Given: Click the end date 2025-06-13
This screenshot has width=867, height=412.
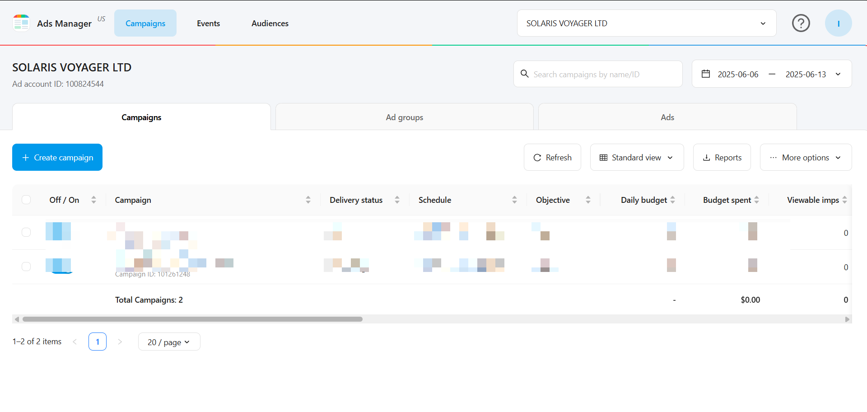Looking at the screenshot, I should click(806, 74).
